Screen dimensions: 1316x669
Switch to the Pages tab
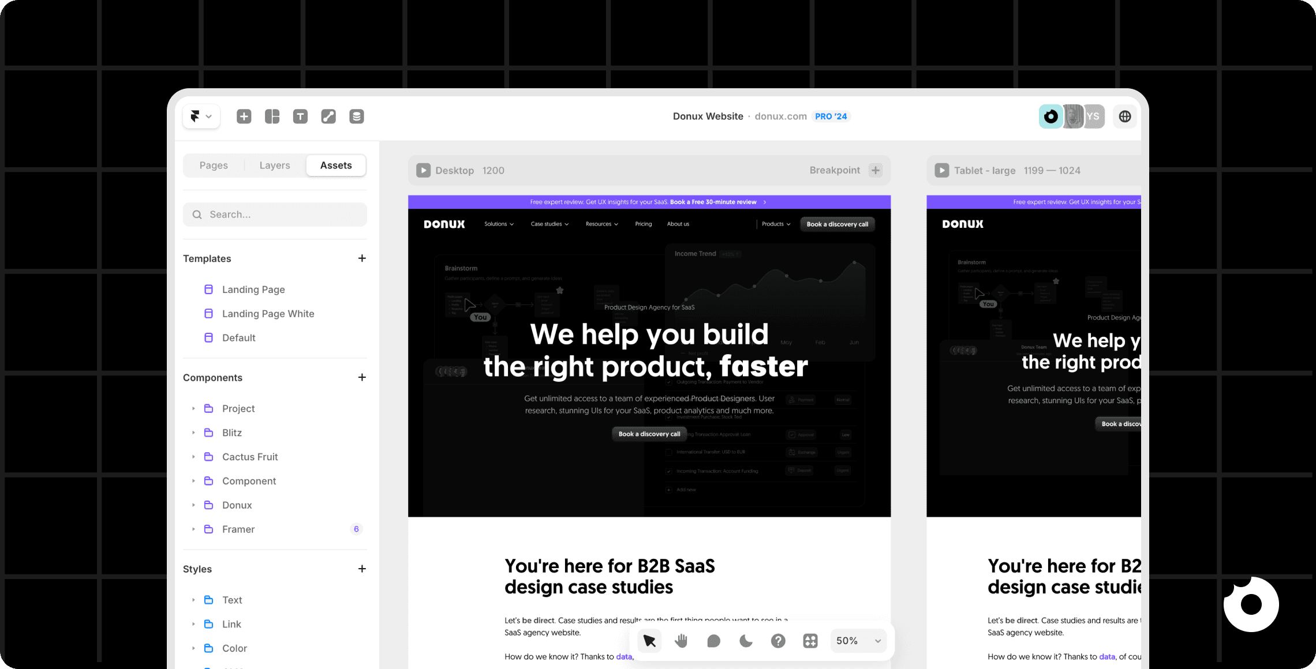pyautogui.click(x=213, y=165)
